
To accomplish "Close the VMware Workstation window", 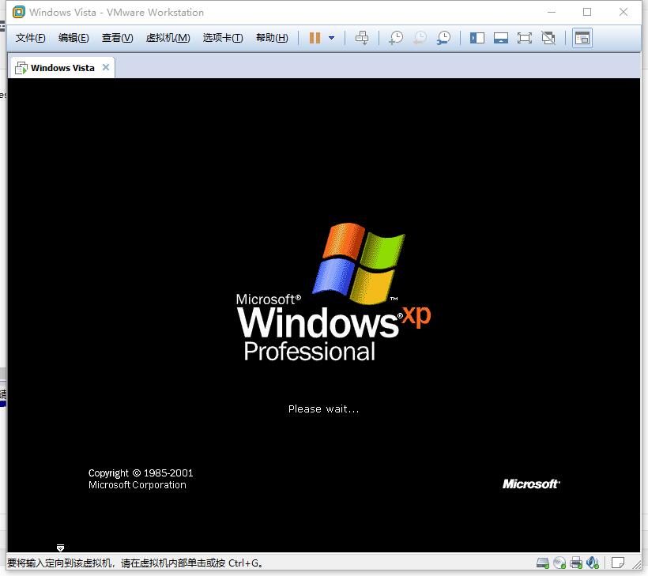I will [624, 13].
